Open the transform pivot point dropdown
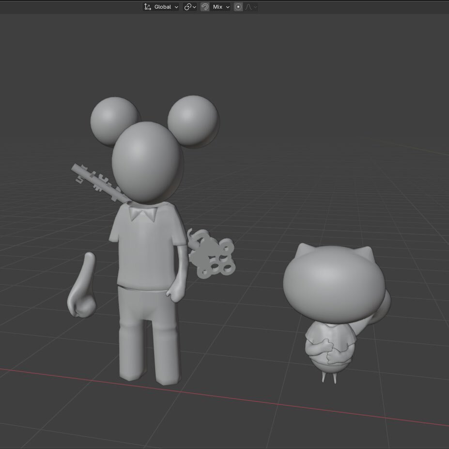This screenshot has height=449, width=449. 190,7
